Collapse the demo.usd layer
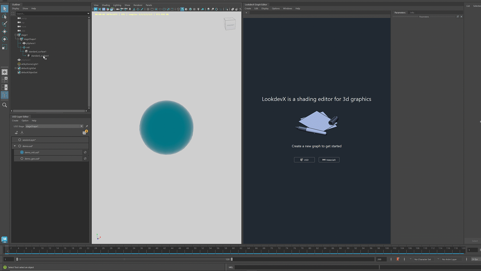Image resolution: width=481 pixels, height=271 pixels. 15,146
